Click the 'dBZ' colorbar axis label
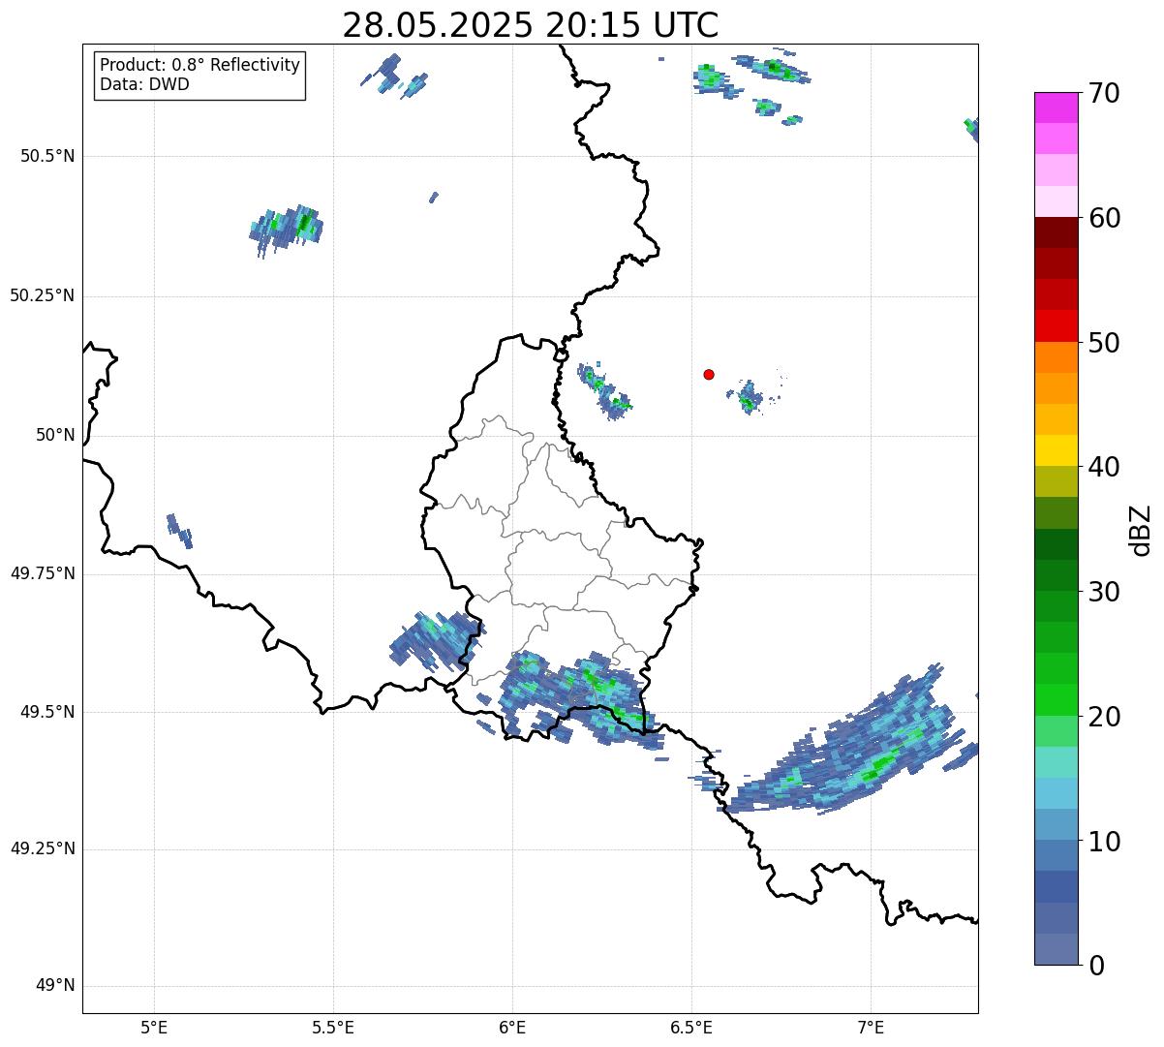 (1141, 530)
